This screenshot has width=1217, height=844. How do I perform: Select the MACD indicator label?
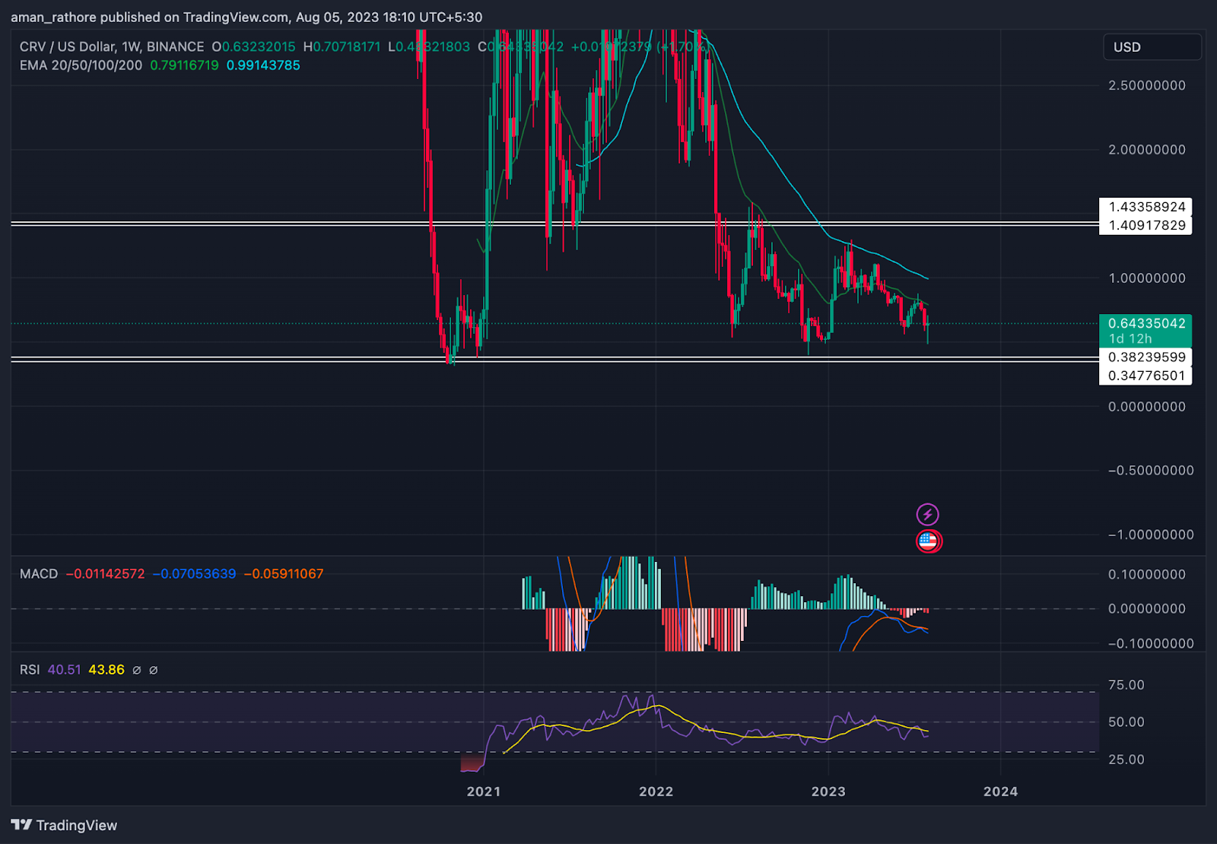point(39,574)
